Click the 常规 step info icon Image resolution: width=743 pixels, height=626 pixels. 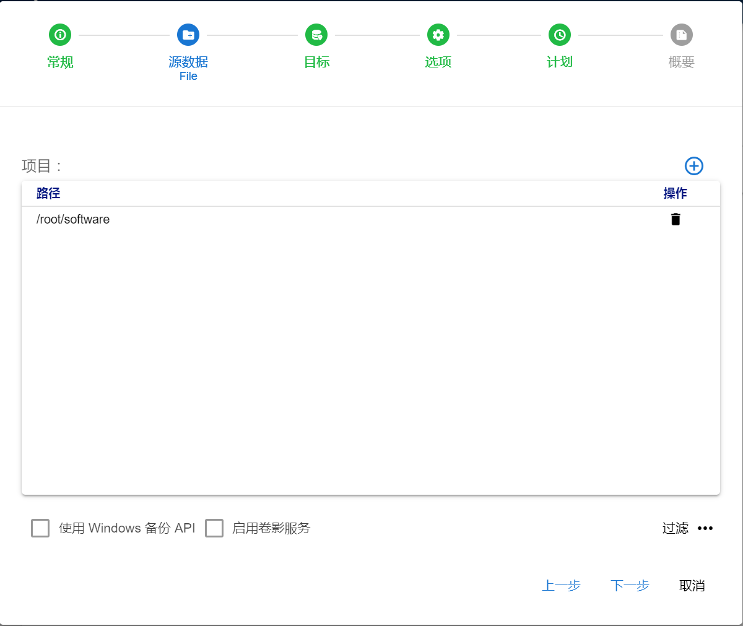[60, 35]
